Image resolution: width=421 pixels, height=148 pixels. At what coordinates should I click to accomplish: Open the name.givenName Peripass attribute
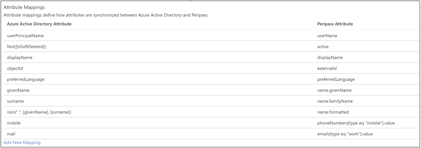(335, 90)
